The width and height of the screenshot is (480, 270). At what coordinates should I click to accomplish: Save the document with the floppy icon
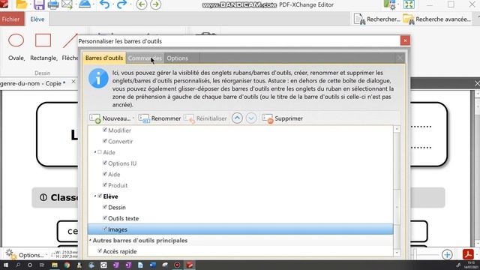[x=39, y=4]
